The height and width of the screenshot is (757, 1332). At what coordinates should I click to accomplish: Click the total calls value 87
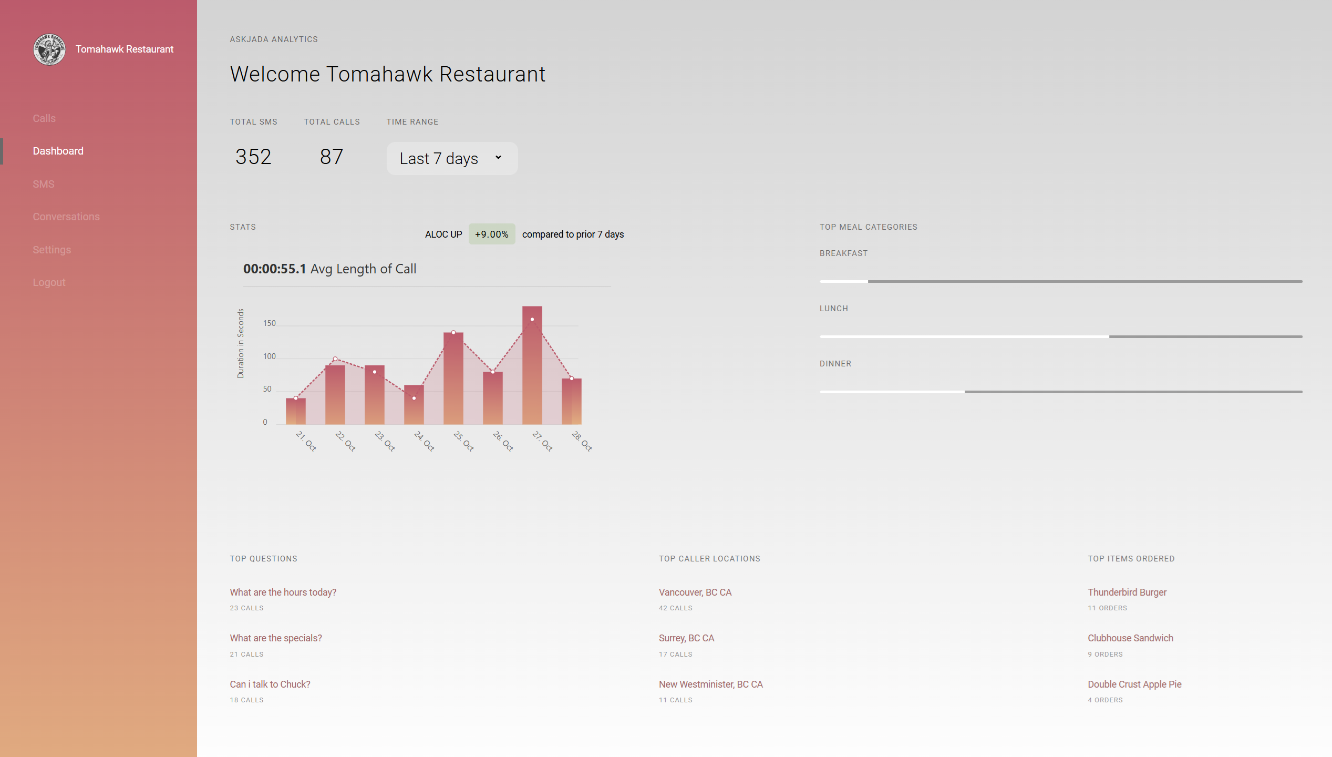[x=332, y=157]
